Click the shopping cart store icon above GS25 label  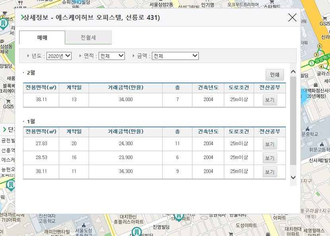point(324,19)
